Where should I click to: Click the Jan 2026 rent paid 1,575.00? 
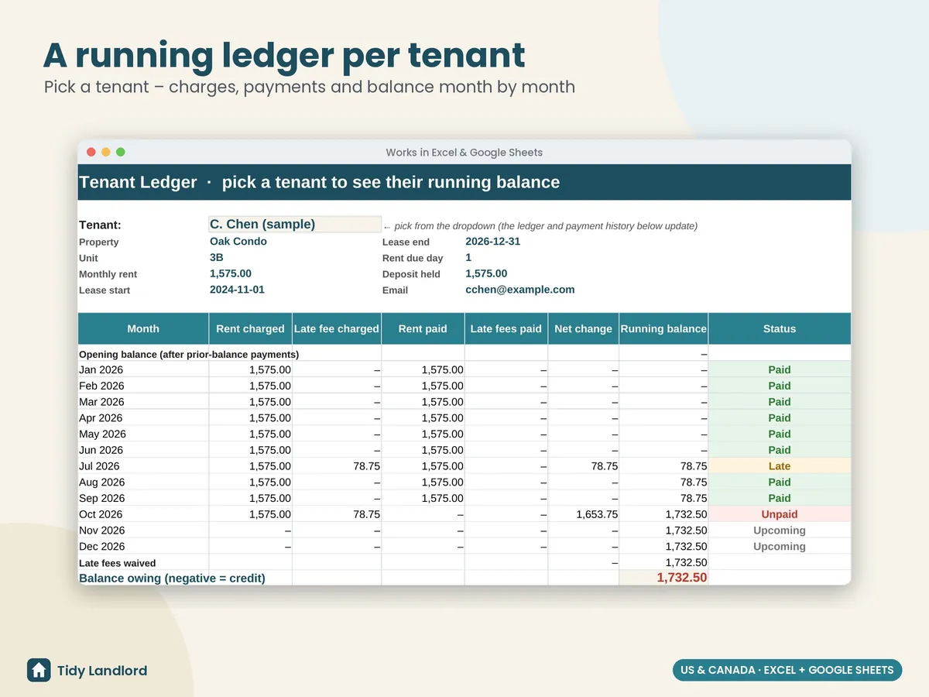pos(442,370)
